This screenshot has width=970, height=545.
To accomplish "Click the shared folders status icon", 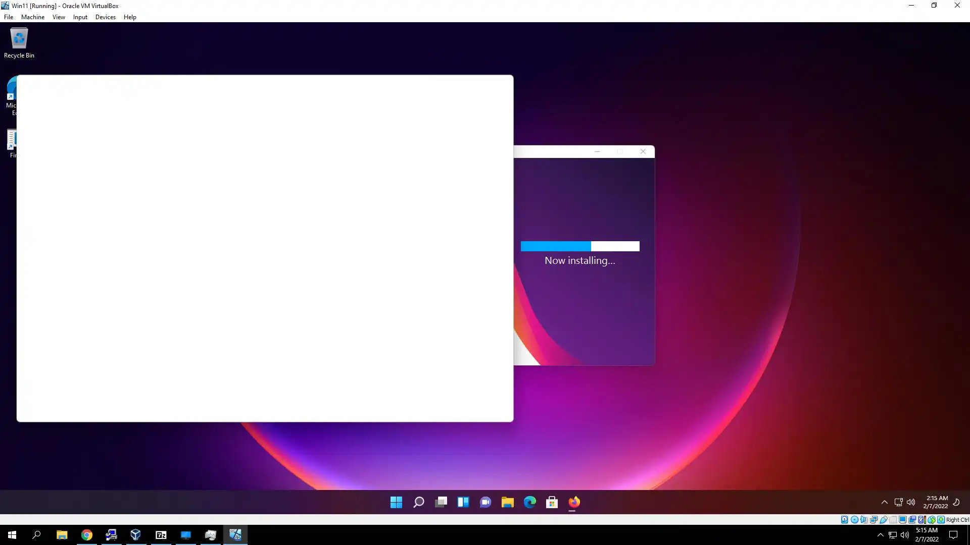I will [893, 520].
